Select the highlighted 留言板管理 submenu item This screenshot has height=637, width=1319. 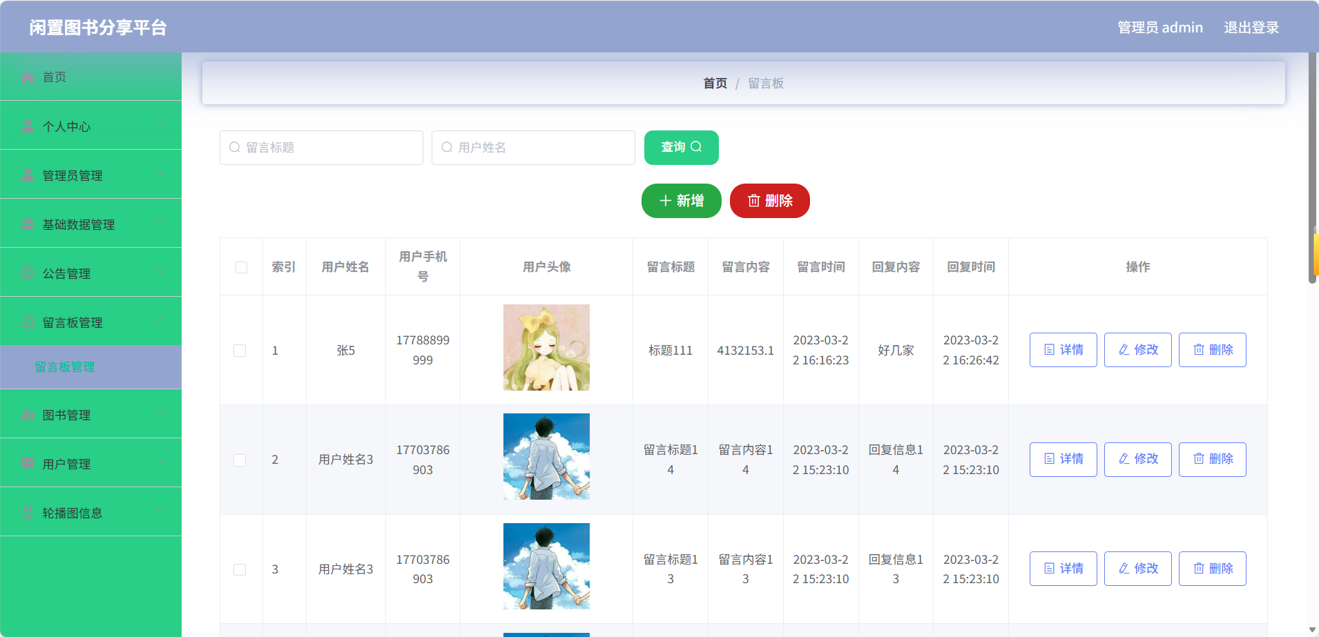coord(90,367)
